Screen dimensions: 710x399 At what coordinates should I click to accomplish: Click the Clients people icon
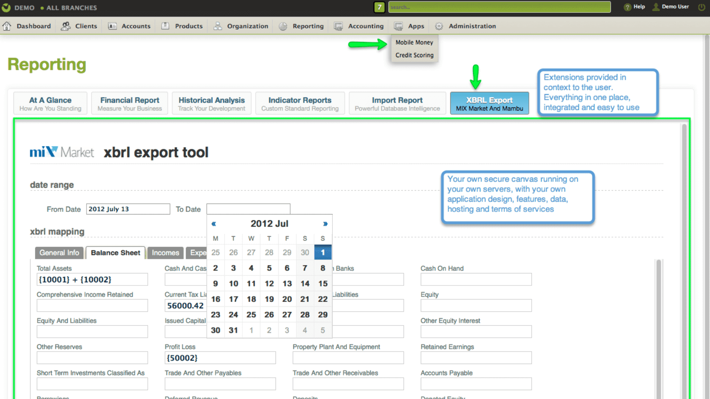[x=66, y=26]
